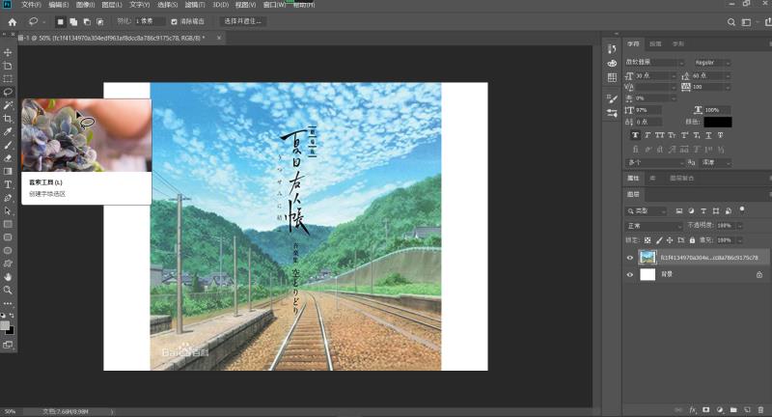The width and height of the screenshot is (772, 417).
Task: Create a new group folder icon
Action: [733, 409]
